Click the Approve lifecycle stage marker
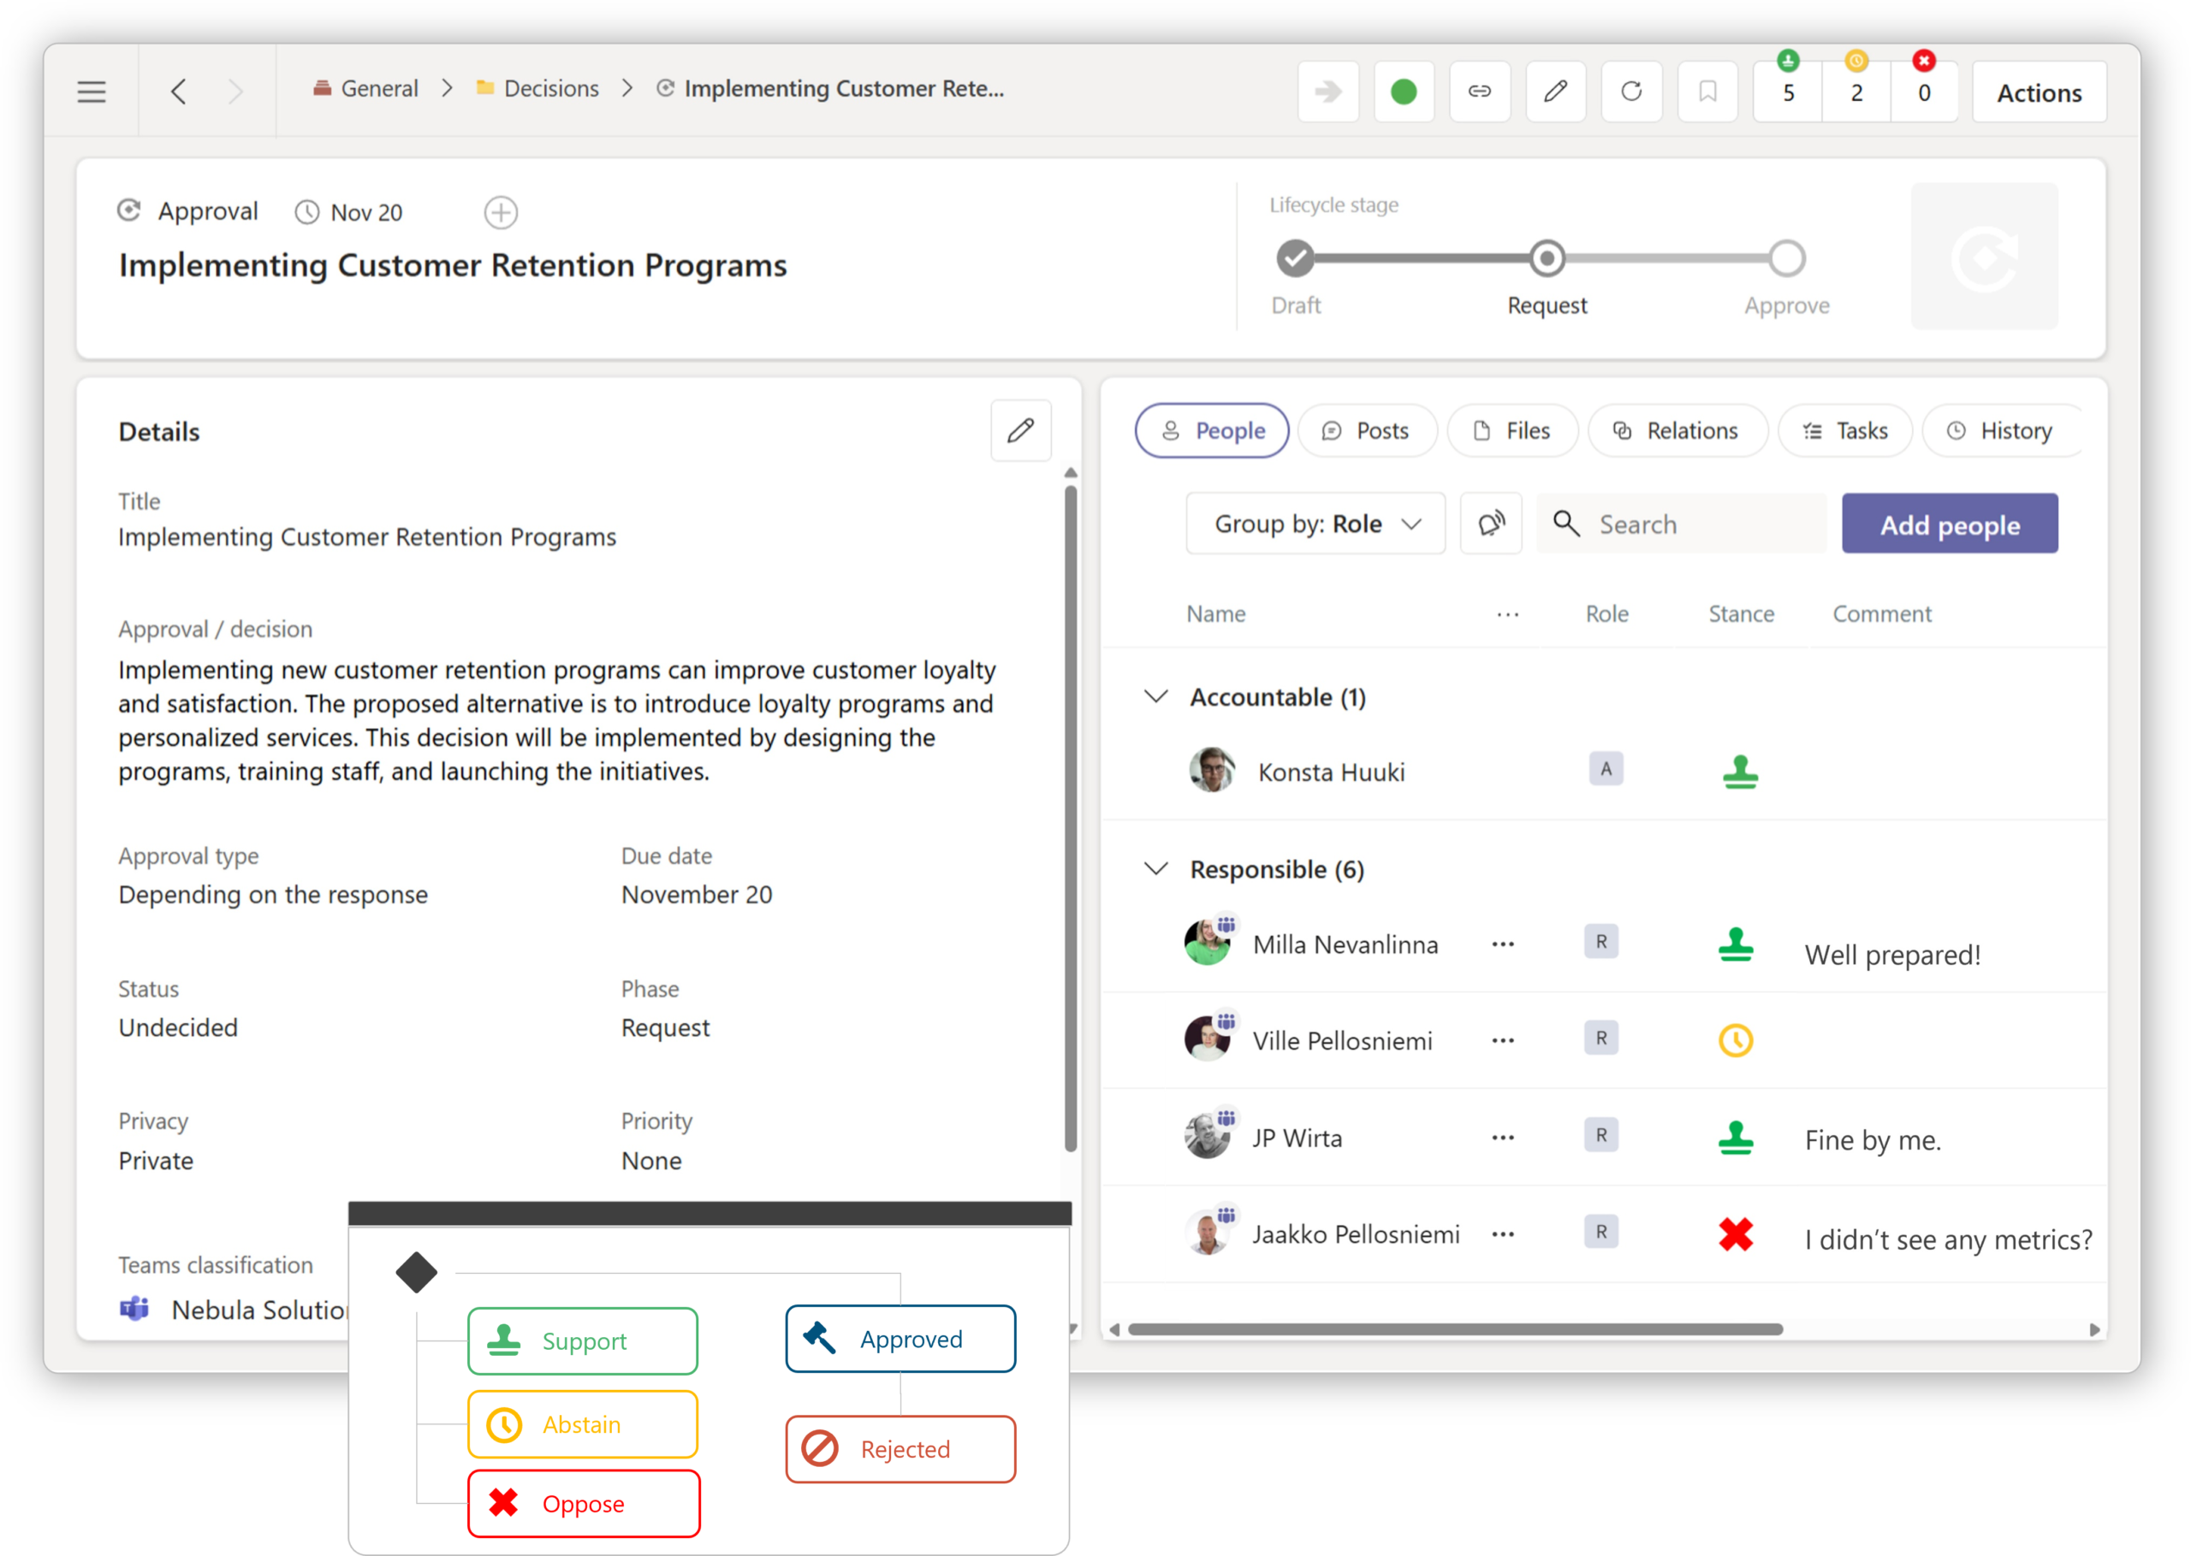 (1786, 258)
